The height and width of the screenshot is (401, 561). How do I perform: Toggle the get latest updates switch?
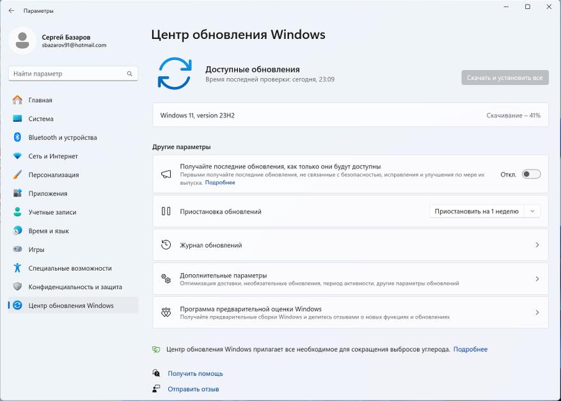(531, 174)
